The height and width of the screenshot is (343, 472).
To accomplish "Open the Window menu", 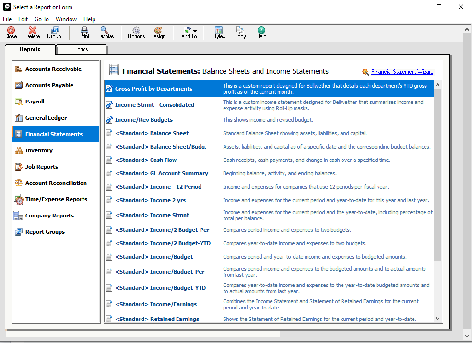I will (66, 19).
